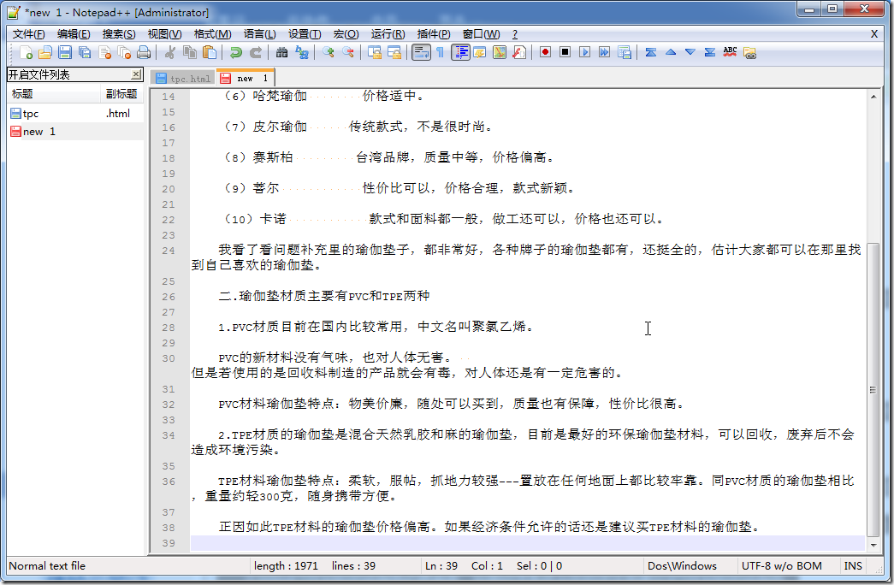The width and height of the screenshot is (894, 585).
Task: Copy selection using toolbar icon
Action: pyautogui.click(x=189, y=52)
